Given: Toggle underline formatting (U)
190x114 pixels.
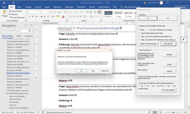Looking at the screenshot, I should click(x=36, y=16).
